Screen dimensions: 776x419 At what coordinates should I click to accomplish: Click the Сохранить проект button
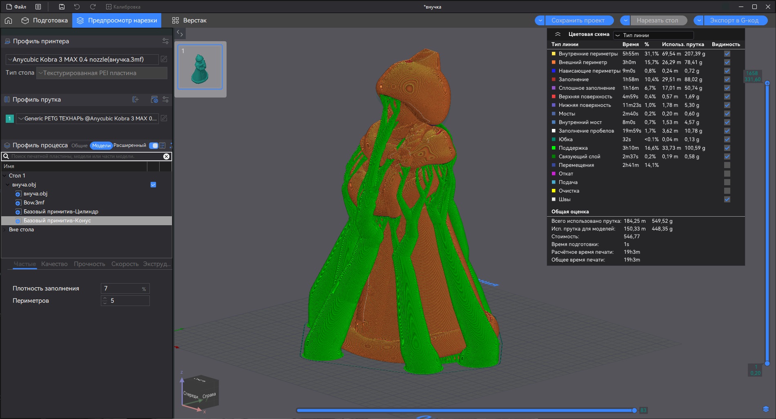click(x=578, y=20)
